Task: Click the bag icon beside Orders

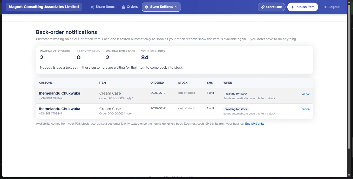Action: pyautogui.click(x=124, y=7)
